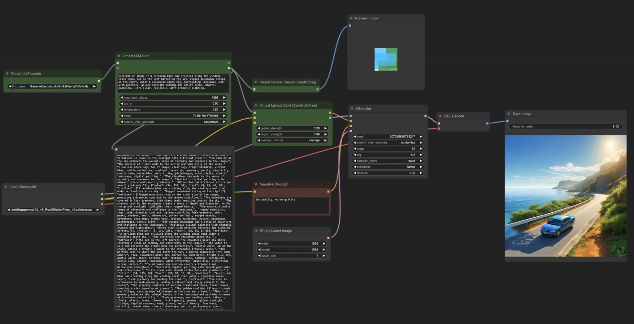The height and width of the screenshot is (324, 634).
Task: Collapse the Omost LLM Loader node via its title dot
Action: (7, 74)
